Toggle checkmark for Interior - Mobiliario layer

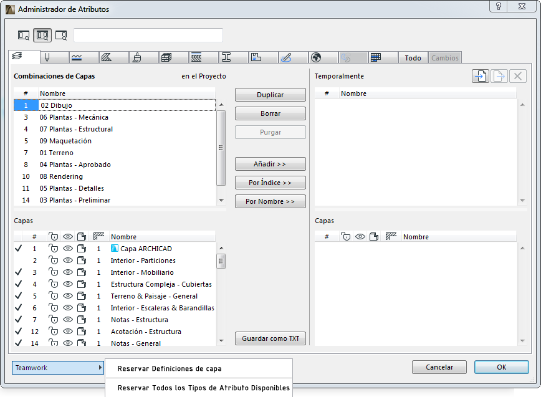[x=19, y=272]
